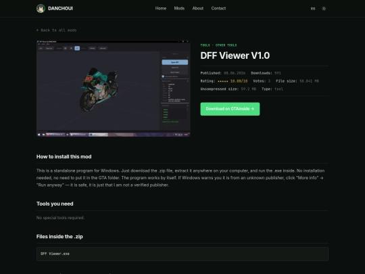Click the DANCHOUI site name
The image size is (365, 274).
point(60,9)
